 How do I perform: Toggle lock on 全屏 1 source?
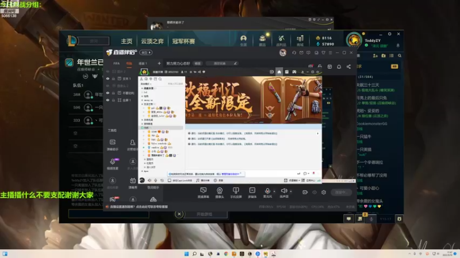click(x=113, y=100)
